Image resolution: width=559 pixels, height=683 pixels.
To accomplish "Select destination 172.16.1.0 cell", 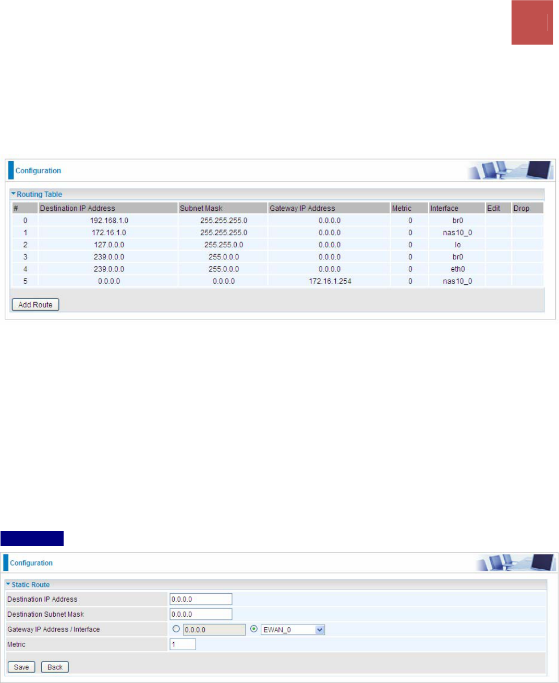I will tap(109, 233).
